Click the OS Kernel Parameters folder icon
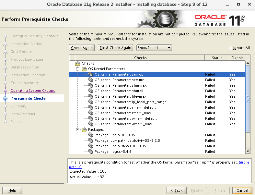This screenshot has width=255, height=195. (84, 69)
